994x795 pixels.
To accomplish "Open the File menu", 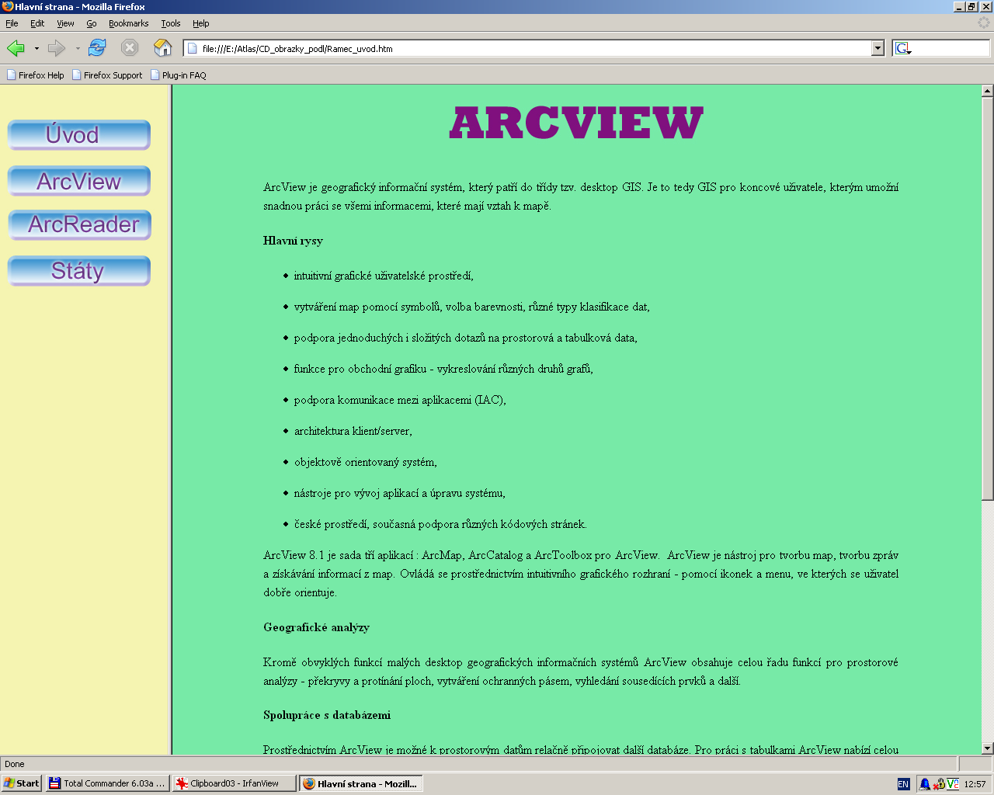I will click(x=12, y=23).
